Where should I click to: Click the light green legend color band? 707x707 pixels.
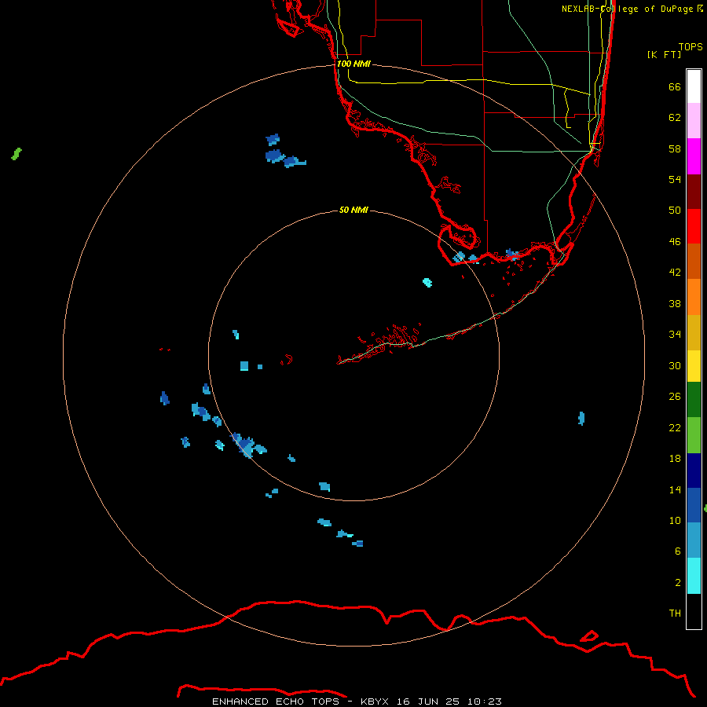point(694,435)
